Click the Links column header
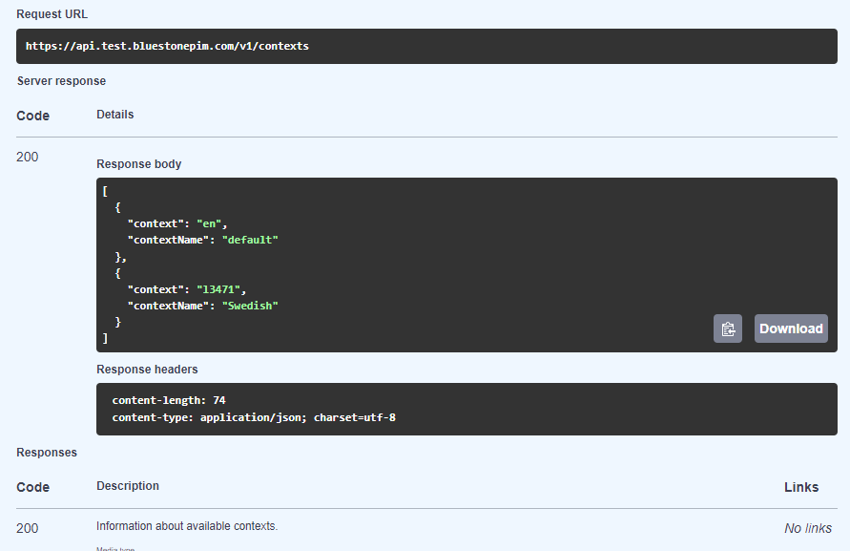 pyautogui.click(x=801, y=487)
